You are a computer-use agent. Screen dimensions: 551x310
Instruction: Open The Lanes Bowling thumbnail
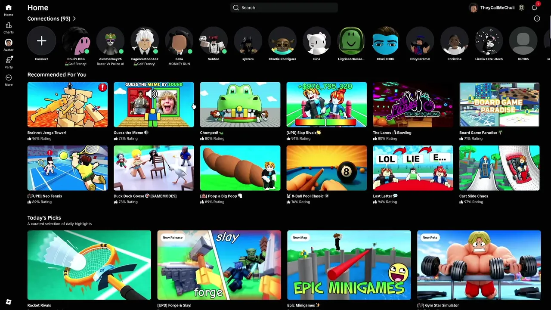coord(413,105)
